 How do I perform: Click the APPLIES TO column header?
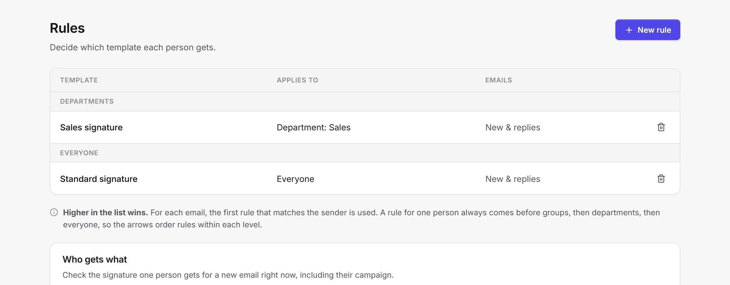pos(297,80)
